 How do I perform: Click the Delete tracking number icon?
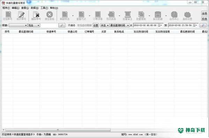coord(36,15)
